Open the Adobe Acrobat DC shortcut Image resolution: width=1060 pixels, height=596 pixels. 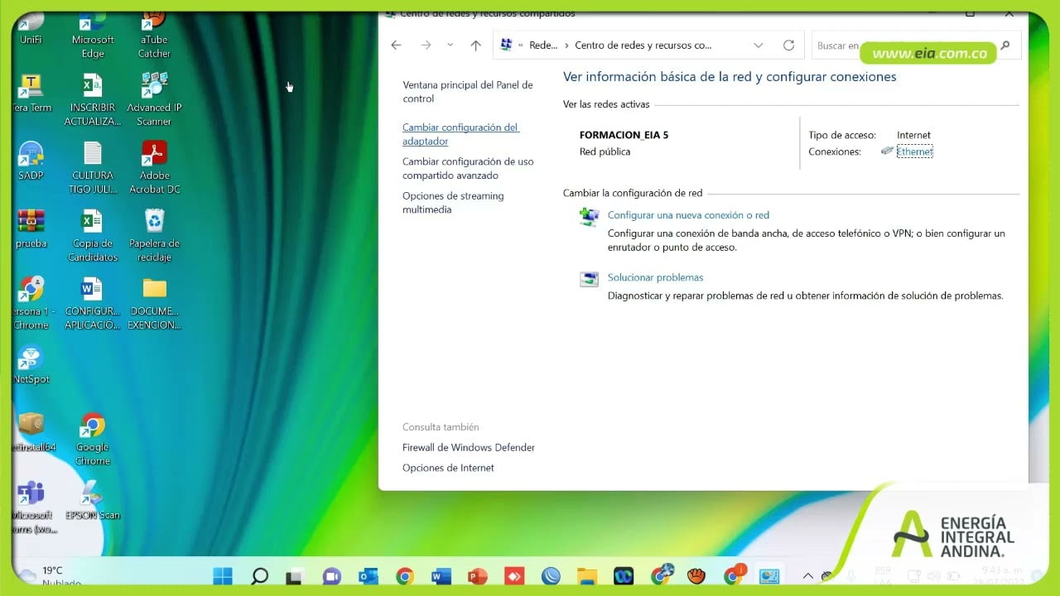(154, 154)
